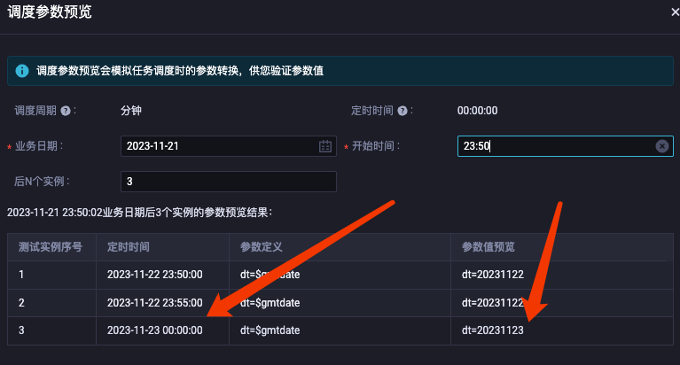Click the 参数定义 column header
The width and height of the screenshot is (680, 365).
(262, 247)
